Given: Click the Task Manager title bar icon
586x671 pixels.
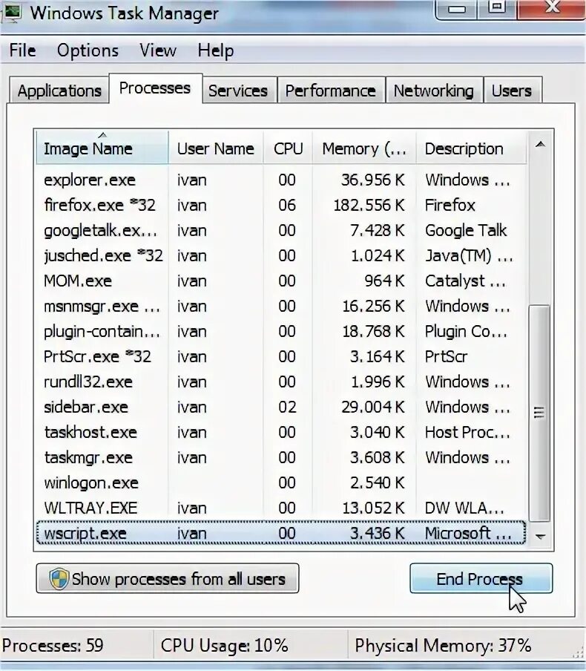Looking at the screenshot, I should (12, 13).
